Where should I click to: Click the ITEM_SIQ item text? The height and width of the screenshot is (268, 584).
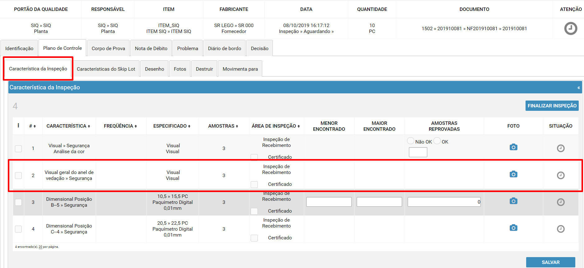pyautogui.click(x=169, y=25)
